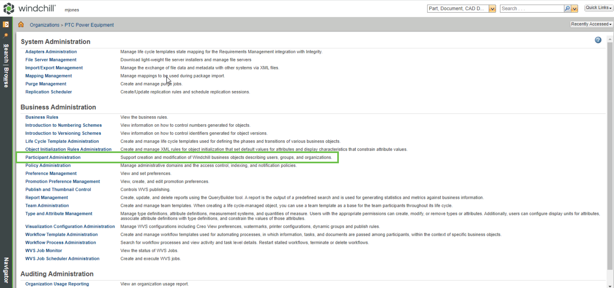Open WVS Job Monitor
Screen dimensions: 614x288
[44, 251]
